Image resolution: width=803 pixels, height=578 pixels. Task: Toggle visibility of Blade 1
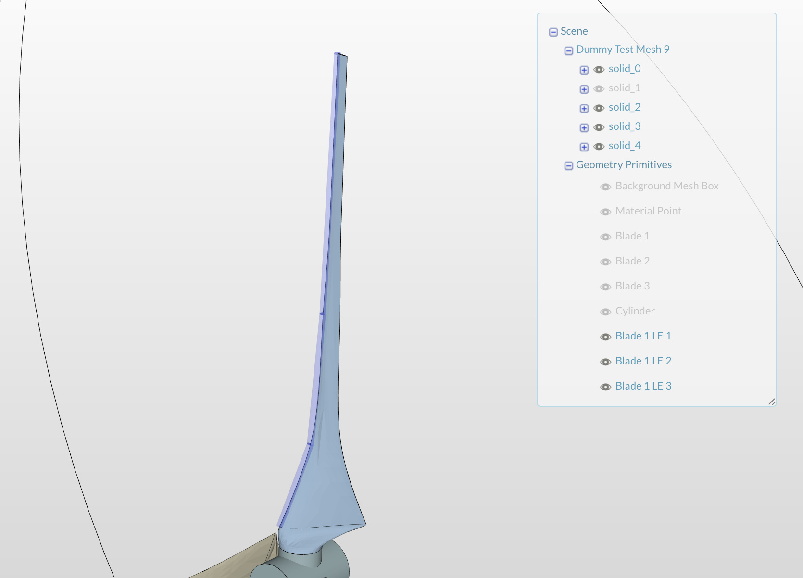tap(605, 237)
